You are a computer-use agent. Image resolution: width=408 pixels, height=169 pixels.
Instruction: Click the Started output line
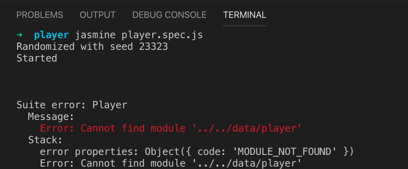point(37,58)
